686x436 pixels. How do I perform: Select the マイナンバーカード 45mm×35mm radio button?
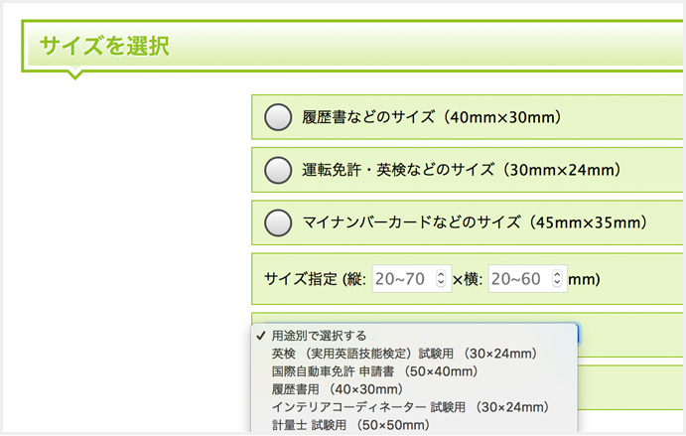(x=278, y=221)
